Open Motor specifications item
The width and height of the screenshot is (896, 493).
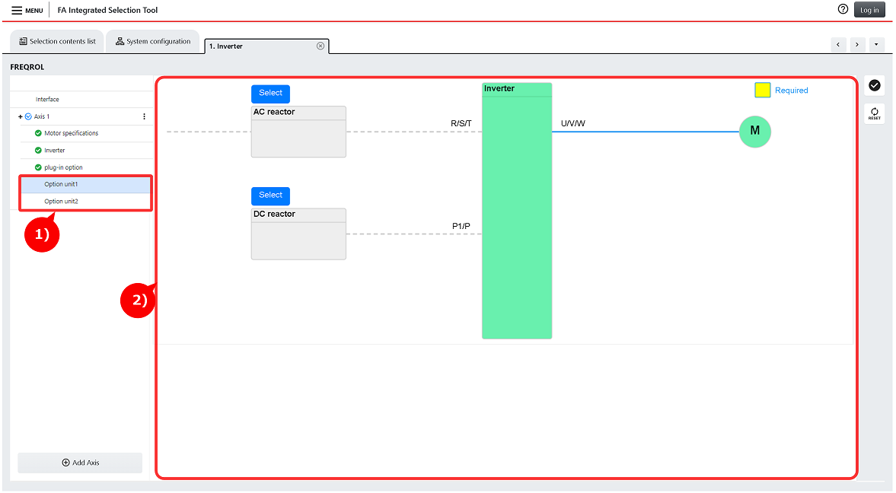(x=71, y=133)
